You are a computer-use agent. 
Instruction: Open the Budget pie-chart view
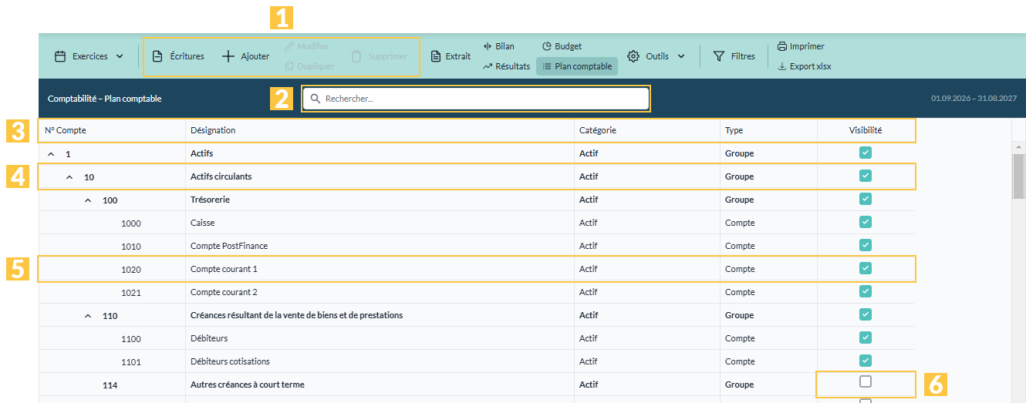562,46
